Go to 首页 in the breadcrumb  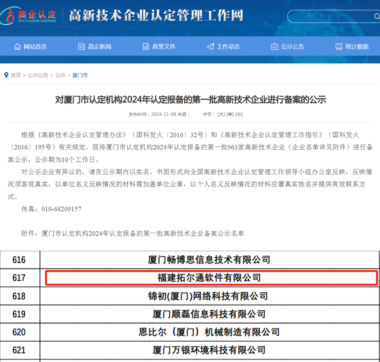pos(16,75)
